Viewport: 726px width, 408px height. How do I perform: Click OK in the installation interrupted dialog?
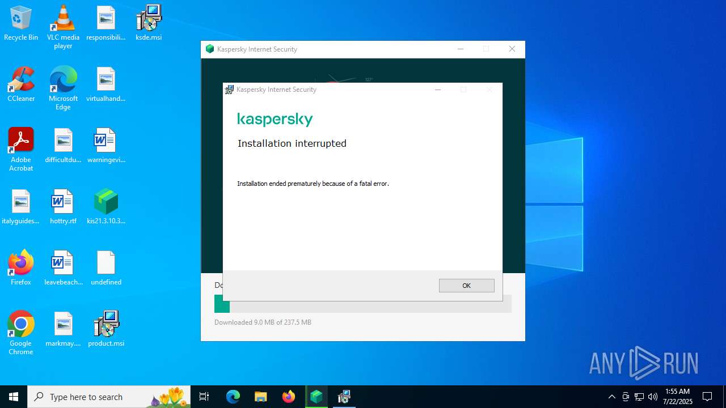466,286
